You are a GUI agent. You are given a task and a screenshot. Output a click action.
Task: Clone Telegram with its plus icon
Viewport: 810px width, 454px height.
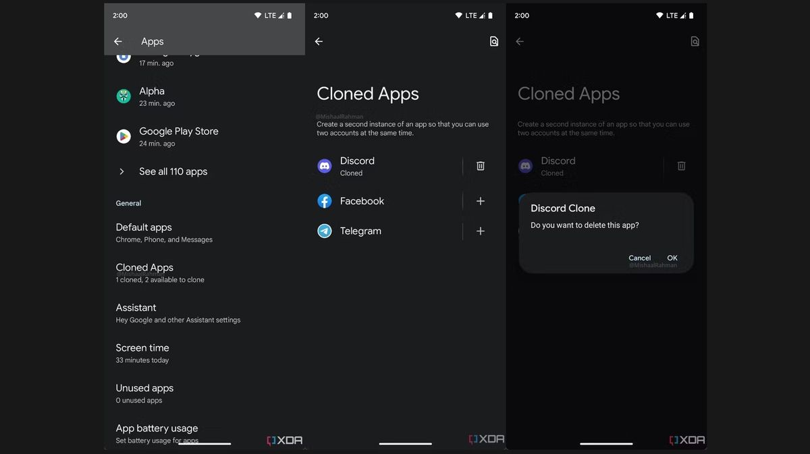[x=481, y=231]
